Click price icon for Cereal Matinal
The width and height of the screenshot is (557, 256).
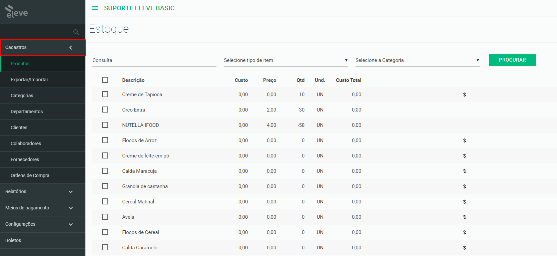point(465,202)
